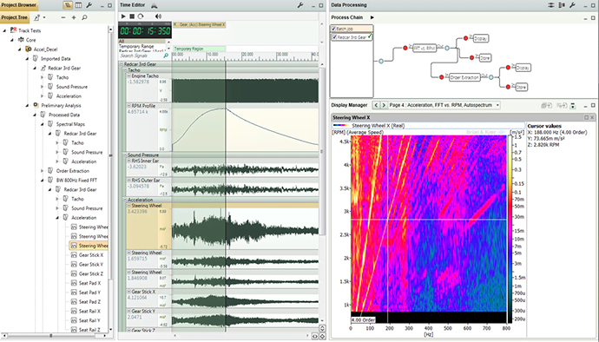Screen dimensions: 599x342
Task: Expand the Order Extraction tree node
Action: pos(42,171)
